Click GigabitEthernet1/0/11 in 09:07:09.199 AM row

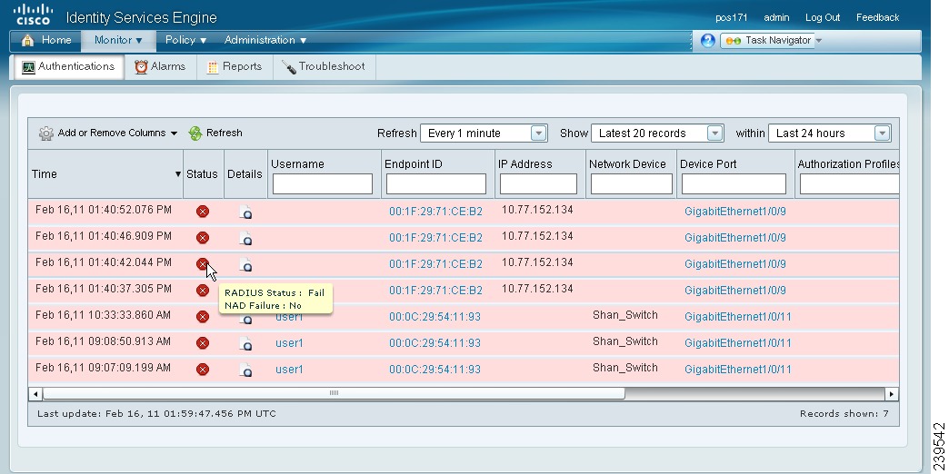point(738,370)
